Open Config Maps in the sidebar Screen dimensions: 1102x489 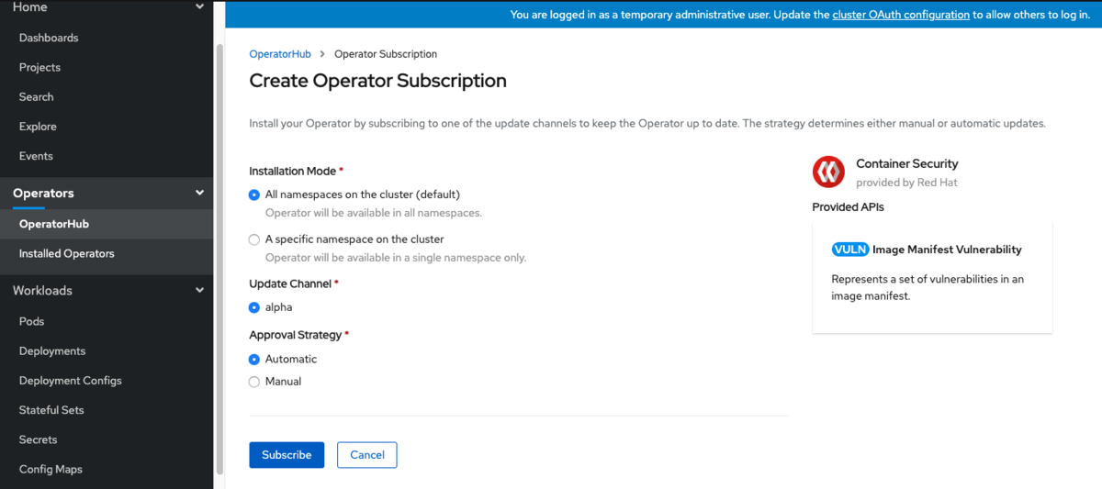coord(51,469)
